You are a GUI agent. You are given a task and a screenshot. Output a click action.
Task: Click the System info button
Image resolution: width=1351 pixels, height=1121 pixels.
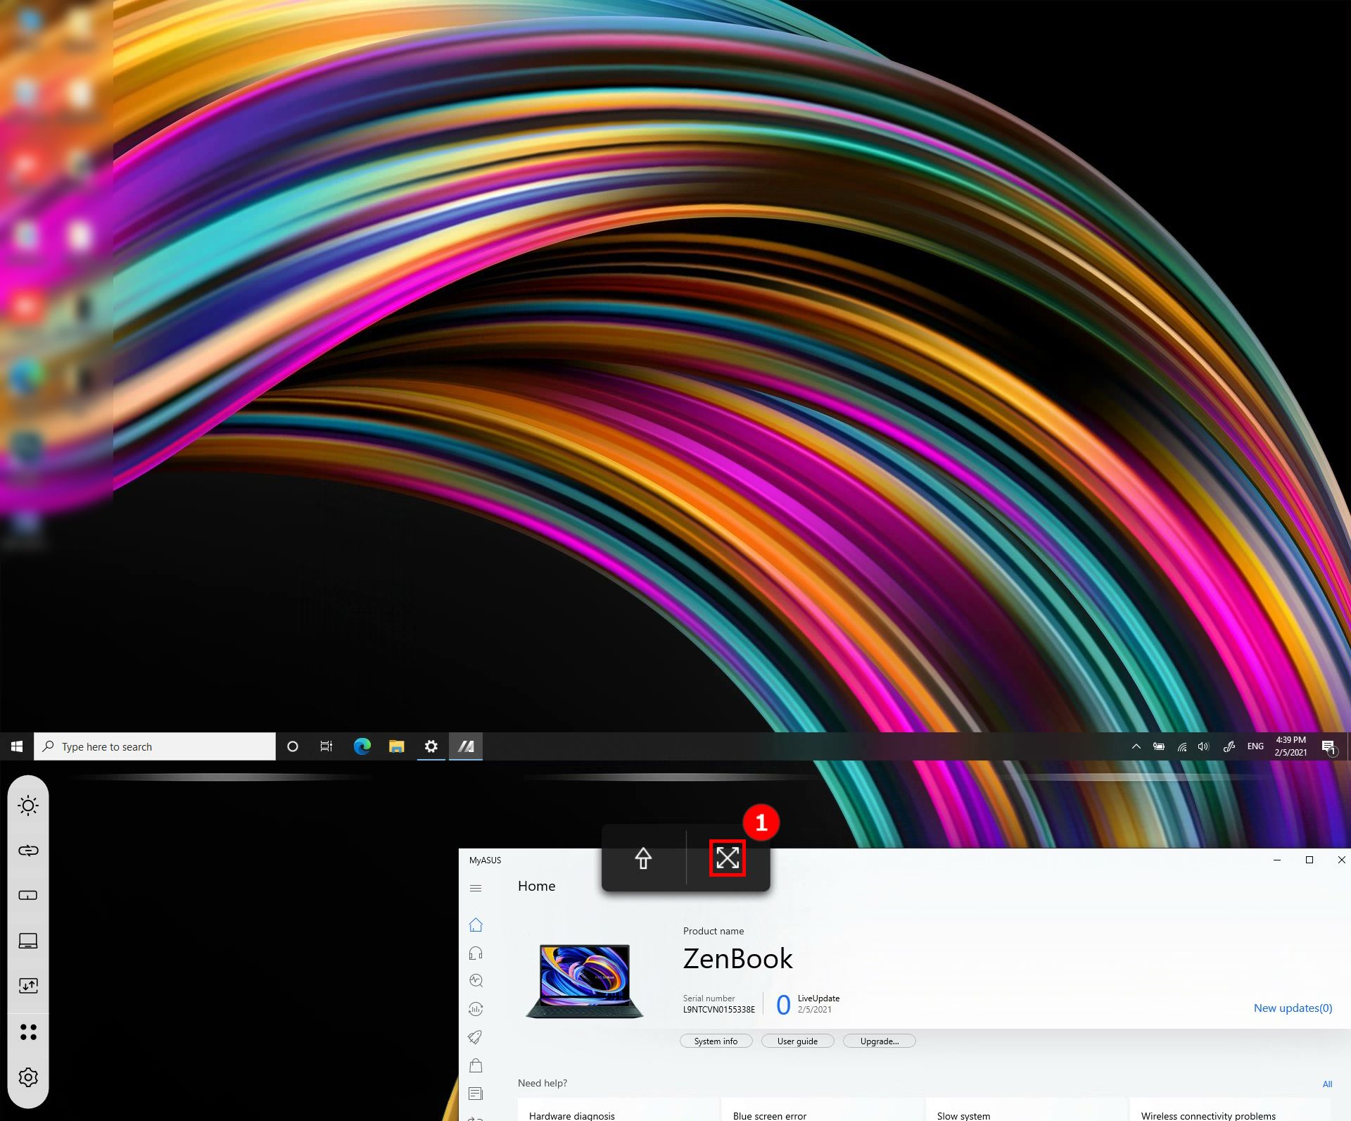point(716,1041)
